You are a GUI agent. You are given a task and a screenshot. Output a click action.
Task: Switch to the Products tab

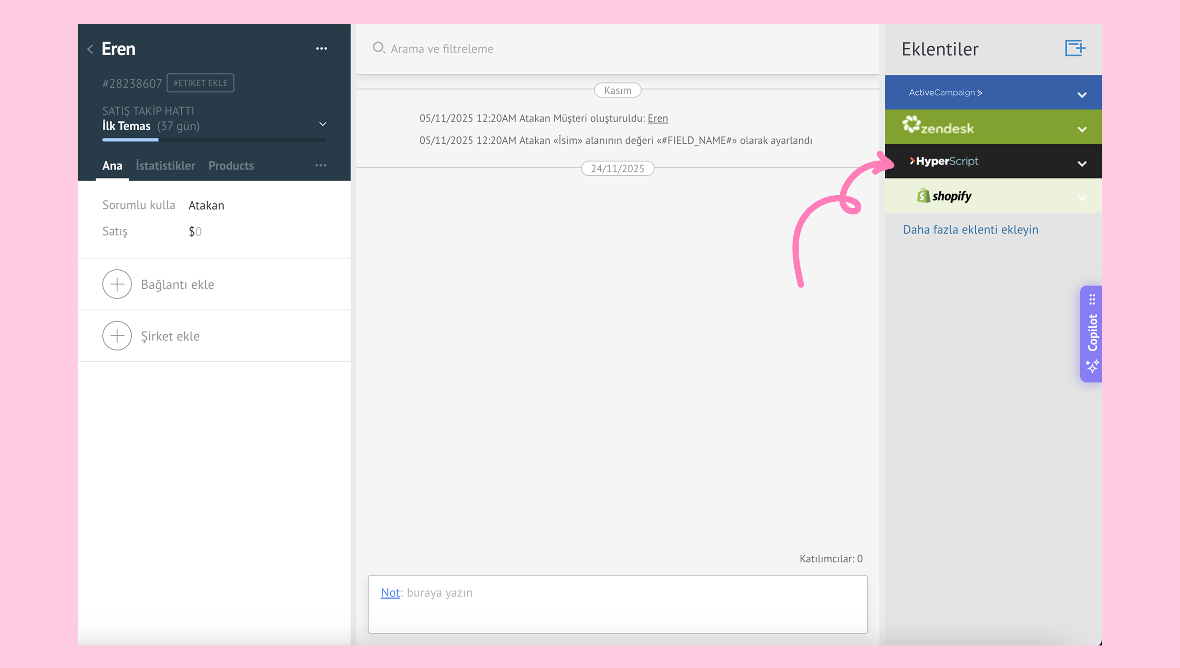click(x=231, y=166)
